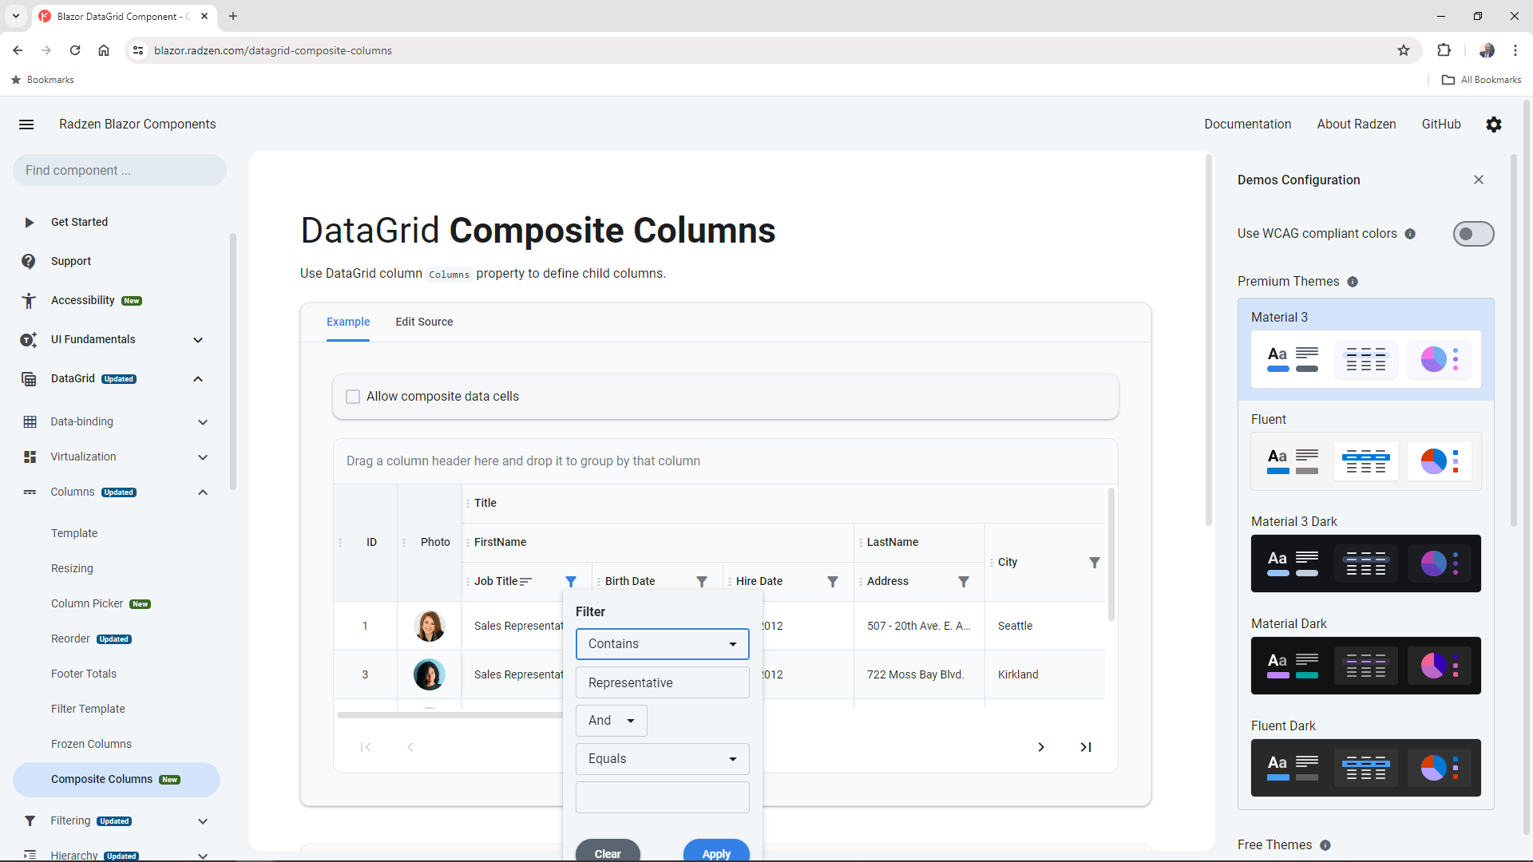Viewport: 1533px width, 862px height.
Task: Open the Documentation link
Action: 1247,125
